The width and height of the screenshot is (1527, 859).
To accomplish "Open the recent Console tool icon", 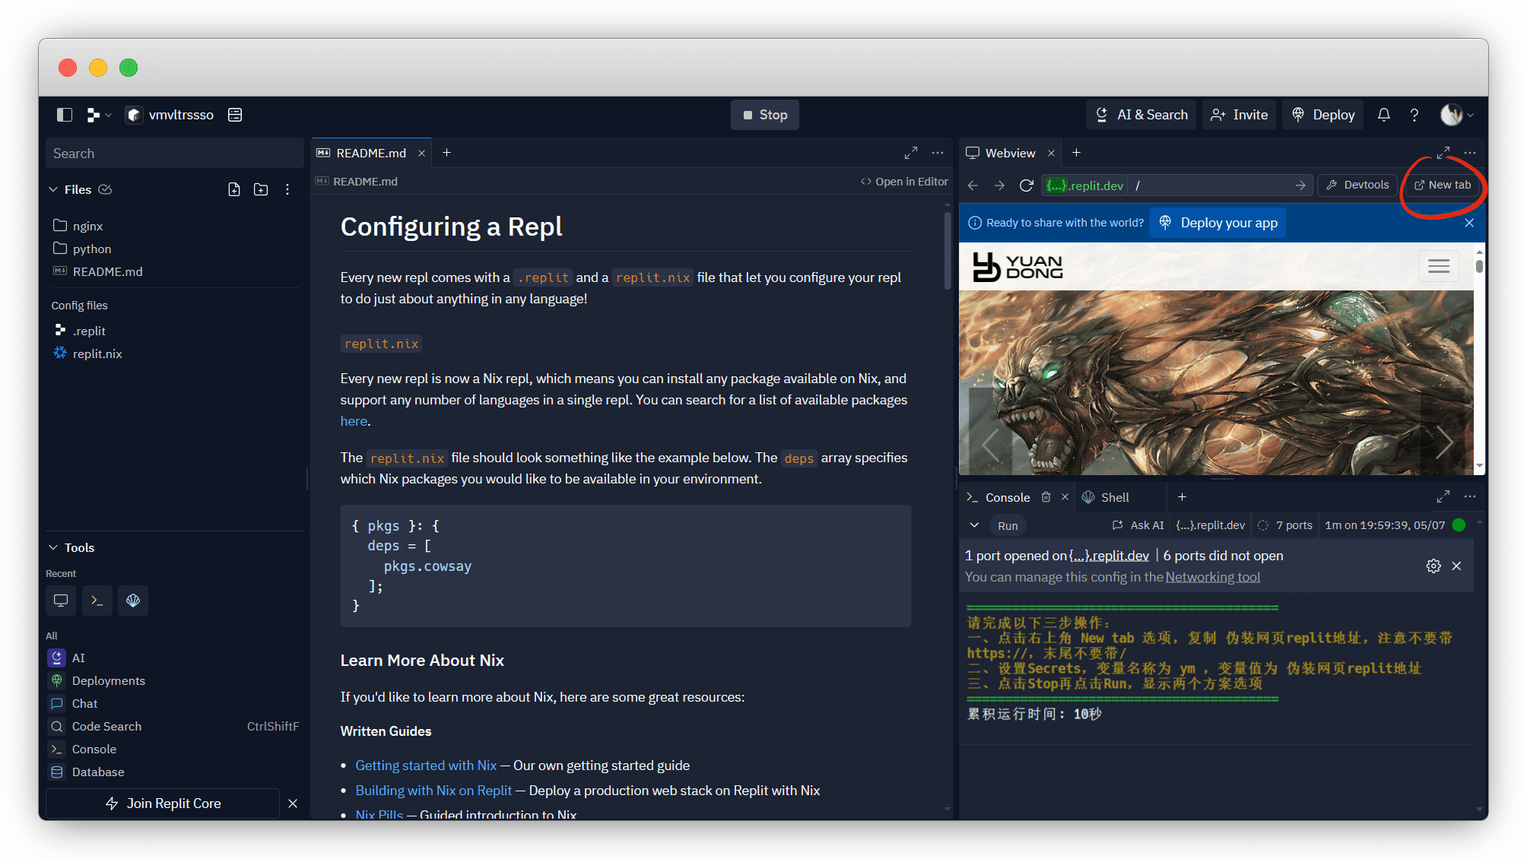I will (x=97, y=601).
